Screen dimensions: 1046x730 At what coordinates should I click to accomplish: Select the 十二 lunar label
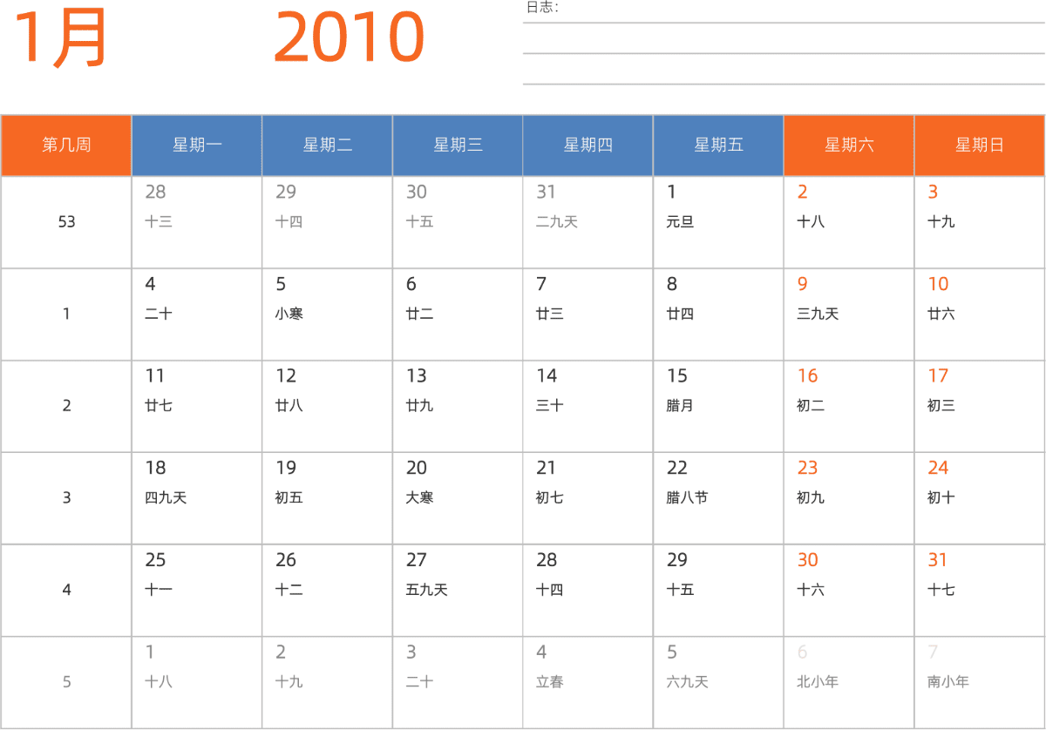point(289,590)
